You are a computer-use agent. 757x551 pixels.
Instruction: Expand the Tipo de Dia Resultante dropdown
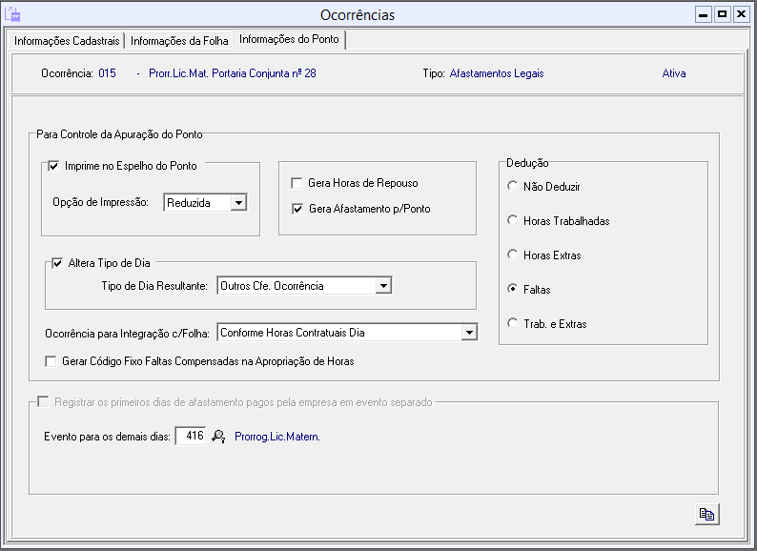click(382, 285)
